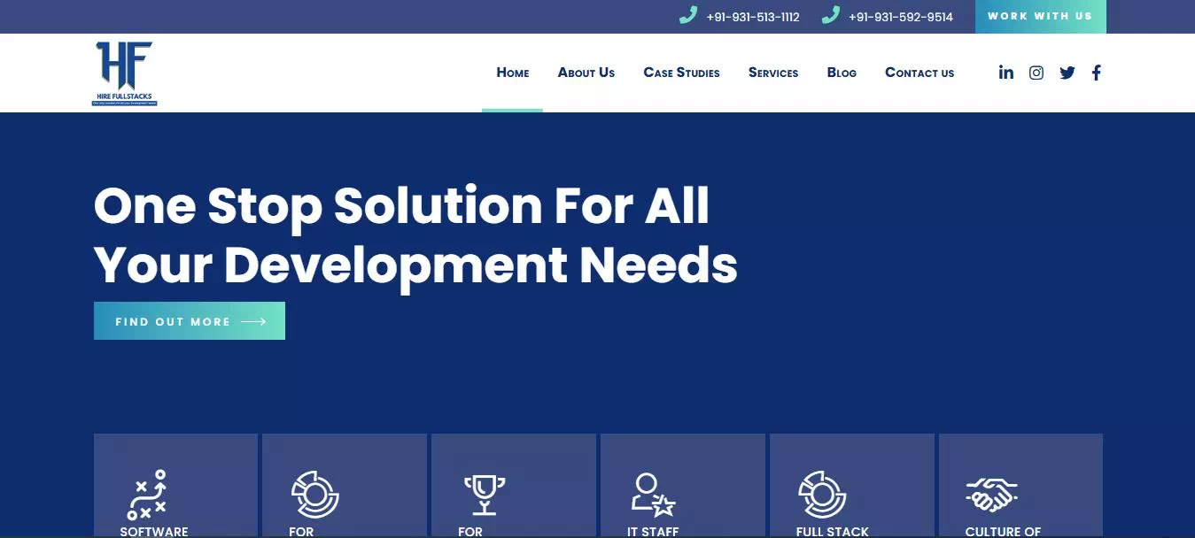Image resolution: width=1195 pixels, height=538 pixels.
Task: Click the Software strategy icon card
Action: (147, 495)
